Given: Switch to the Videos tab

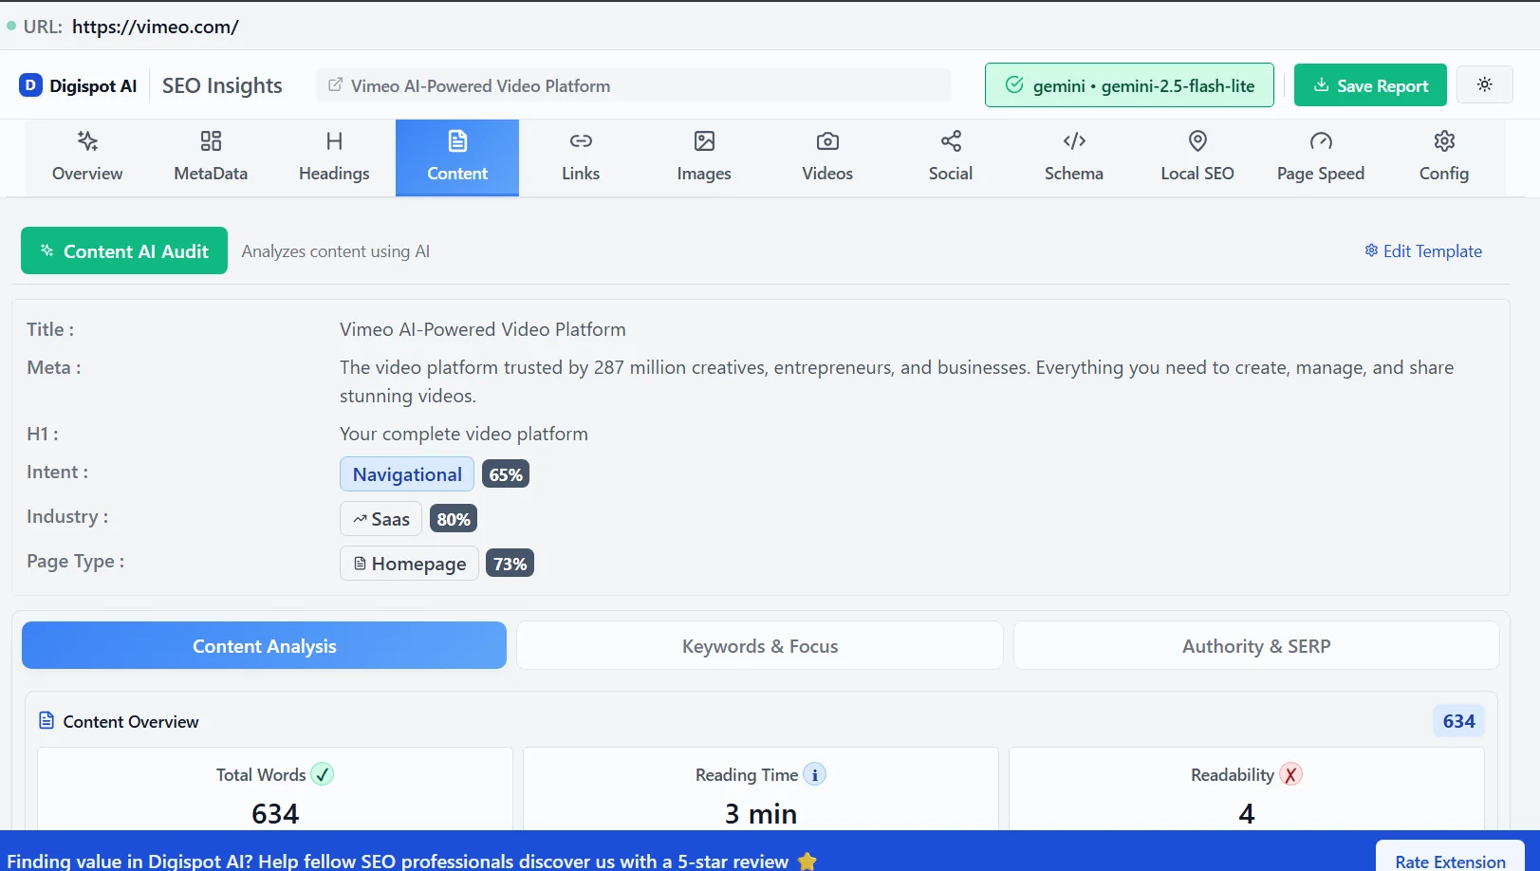Looking at the screenshot, I should coord(827,158).
